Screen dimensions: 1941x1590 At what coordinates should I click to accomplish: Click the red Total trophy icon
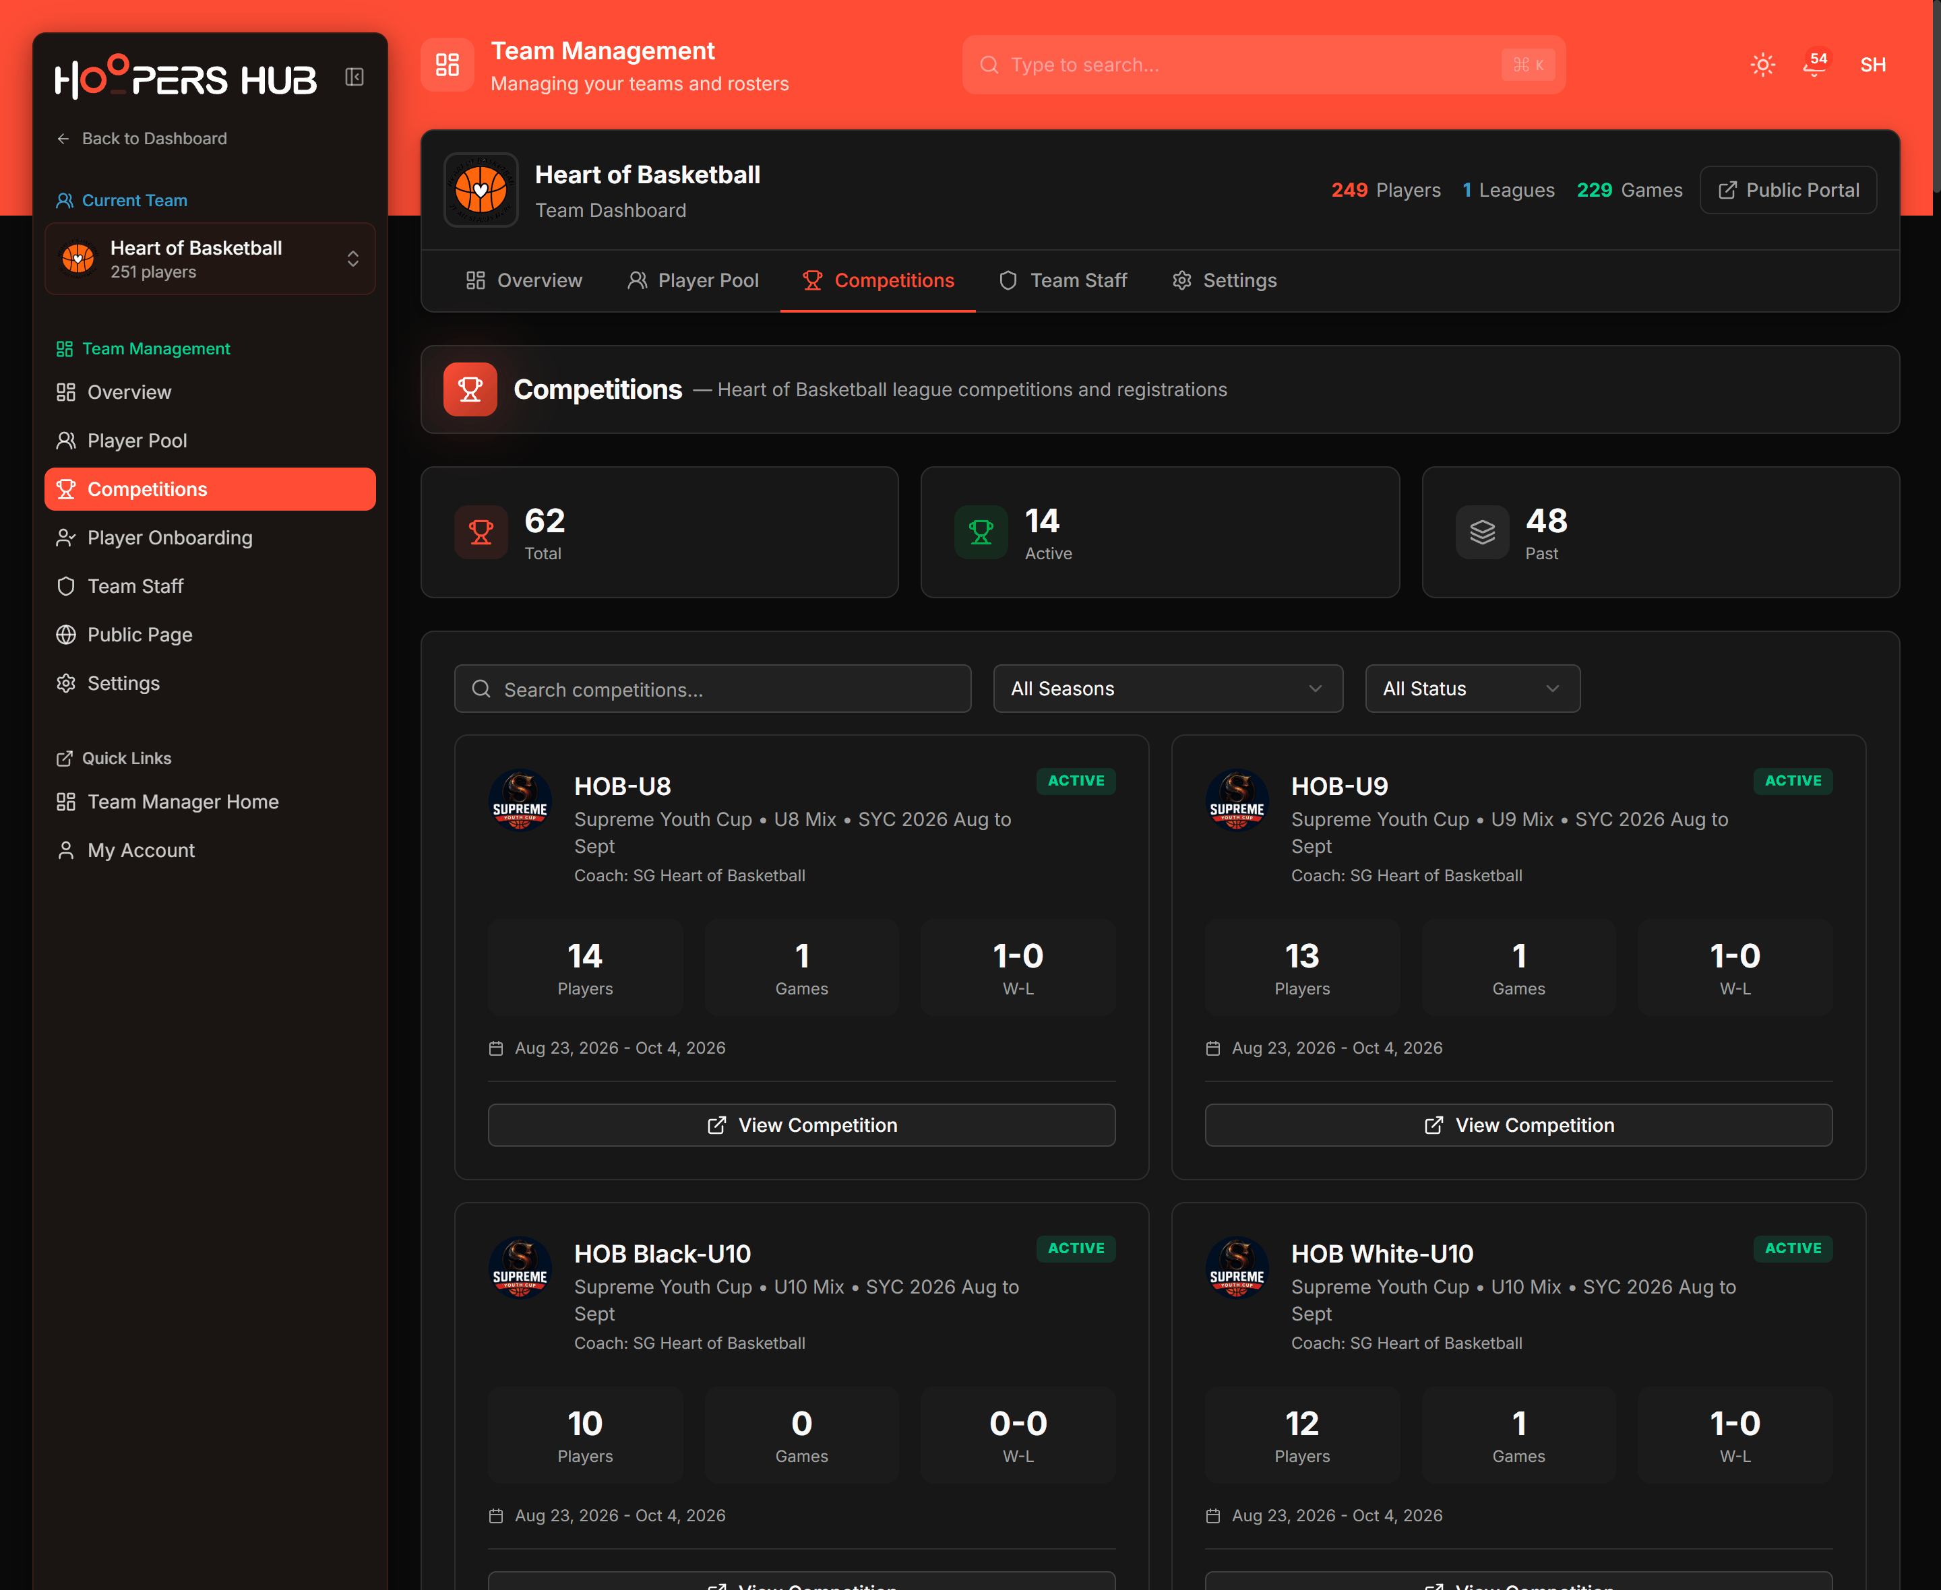[x=481, y=532]
